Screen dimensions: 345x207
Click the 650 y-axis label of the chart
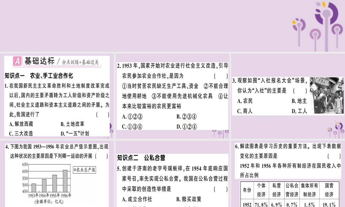25,164
